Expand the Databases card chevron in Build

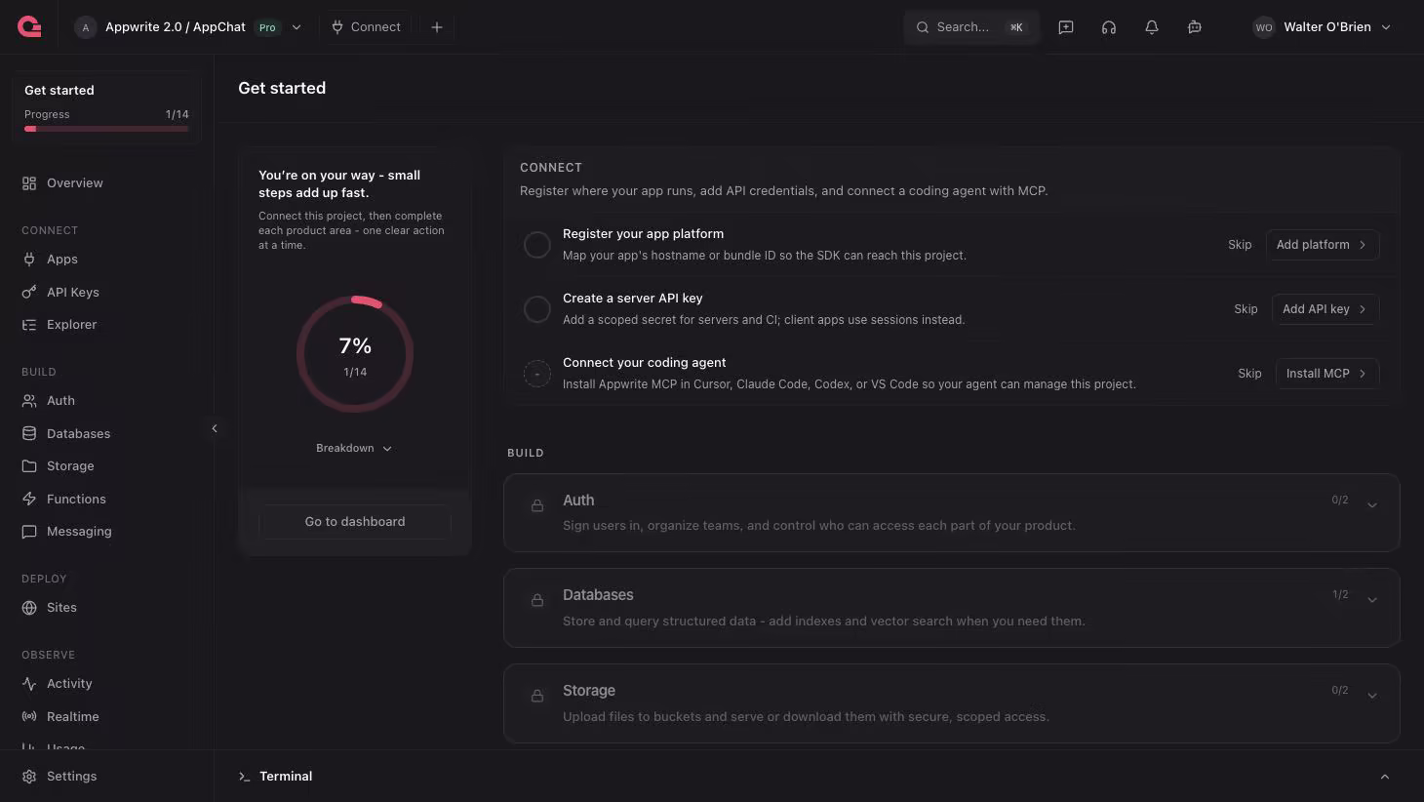[x=1372, y=600]
